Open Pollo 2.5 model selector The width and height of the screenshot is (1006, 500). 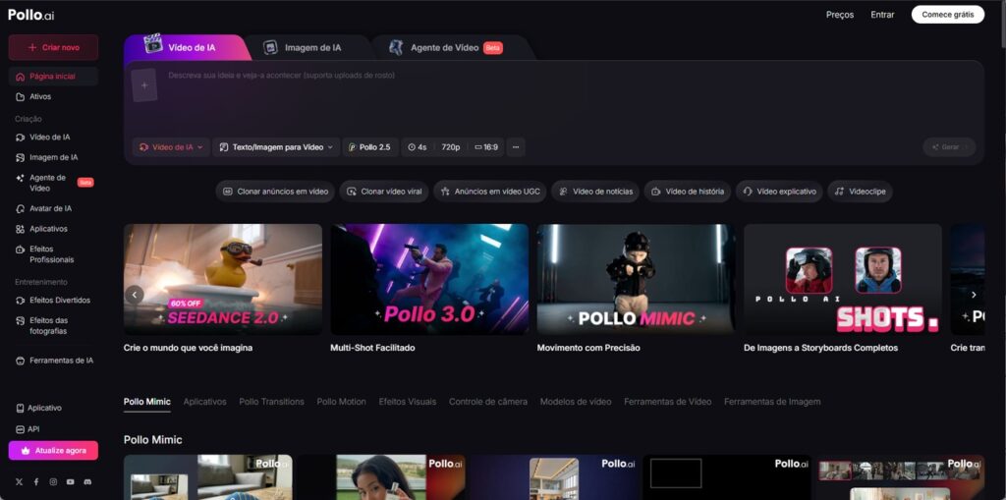coord(369,147)
